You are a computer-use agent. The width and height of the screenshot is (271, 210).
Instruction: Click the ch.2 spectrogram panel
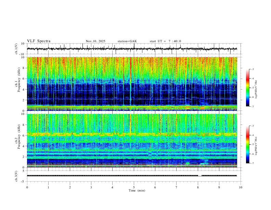[x=132, y=141]
